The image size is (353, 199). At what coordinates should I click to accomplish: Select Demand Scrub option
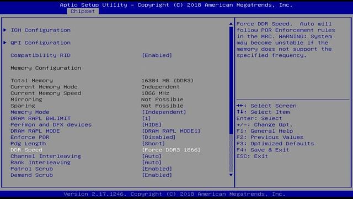[32, 175]
